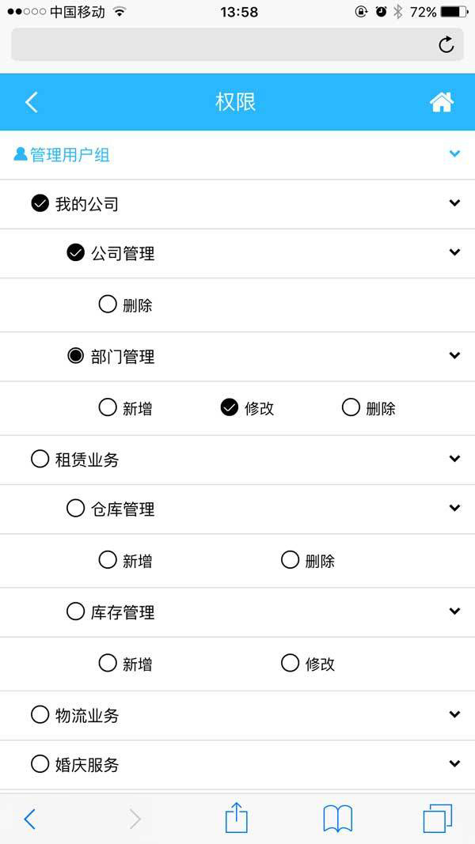Collapse the 租赁业务 section
The width and height of the screenshot is (475, 844).
[x=454, y=457]
